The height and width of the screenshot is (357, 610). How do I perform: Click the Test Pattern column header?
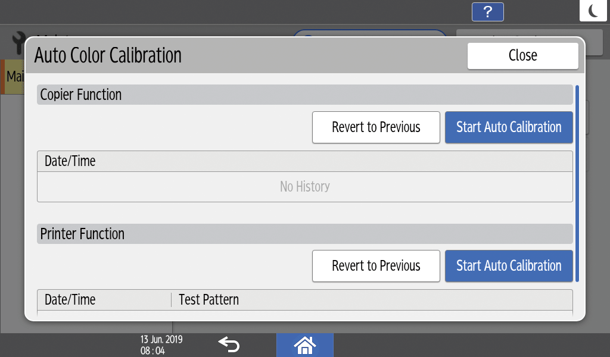209,300
